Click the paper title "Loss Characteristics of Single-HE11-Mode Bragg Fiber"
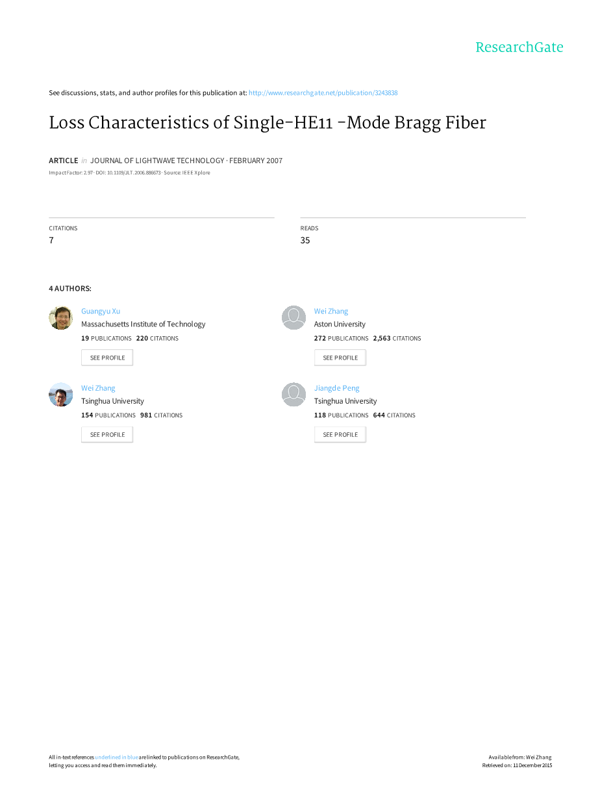 click(268, 123)
